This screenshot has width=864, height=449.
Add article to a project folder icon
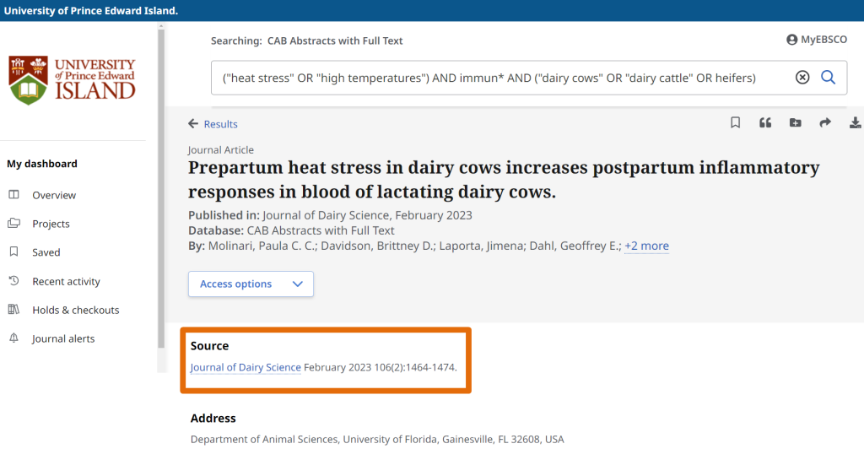(x=795, y=123)
